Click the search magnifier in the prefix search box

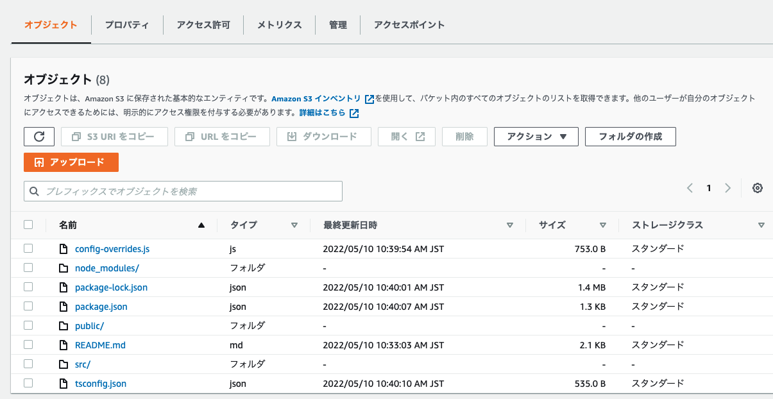34,191
